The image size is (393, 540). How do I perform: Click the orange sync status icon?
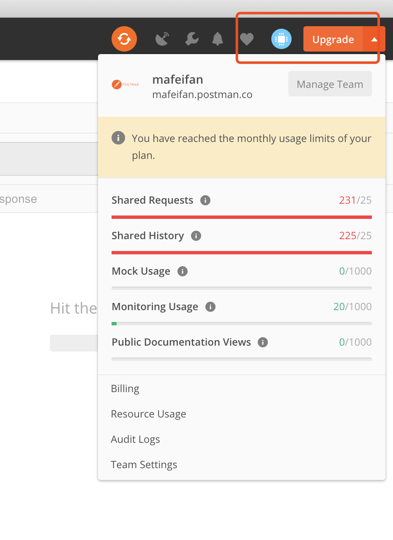click(x=124, y=39)
